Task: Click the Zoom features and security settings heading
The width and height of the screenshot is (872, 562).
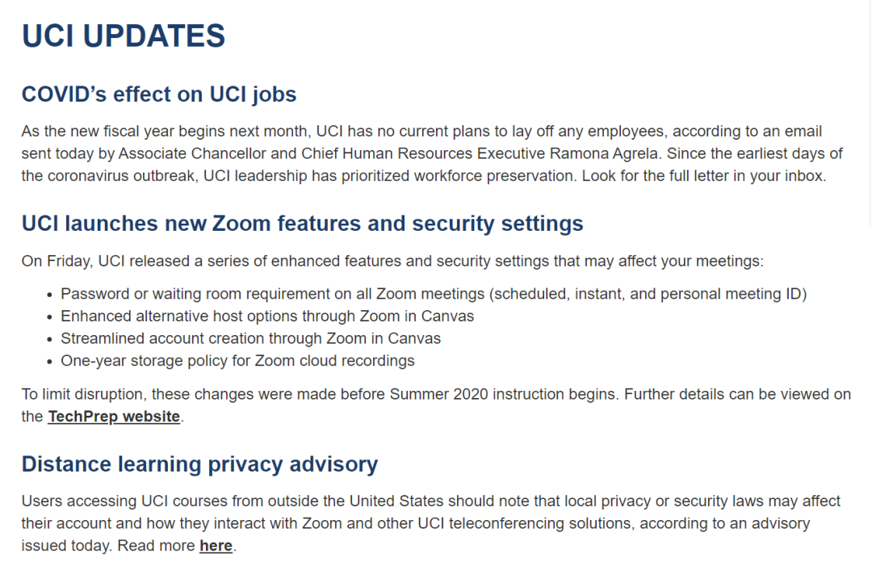Action: [x=303, y=223]
